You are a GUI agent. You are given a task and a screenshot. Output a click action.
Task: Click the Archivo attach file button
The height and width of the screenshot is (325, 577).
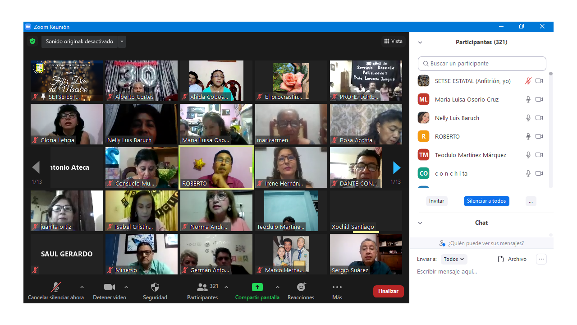coord(512,259)
